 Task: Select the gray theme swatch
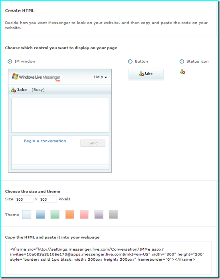(113, 214)
